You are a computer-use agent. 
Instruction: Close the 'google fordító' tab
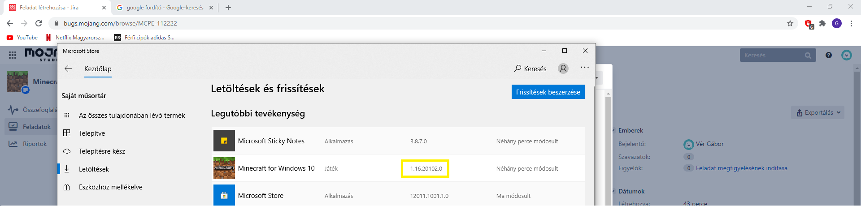[211, 8]
